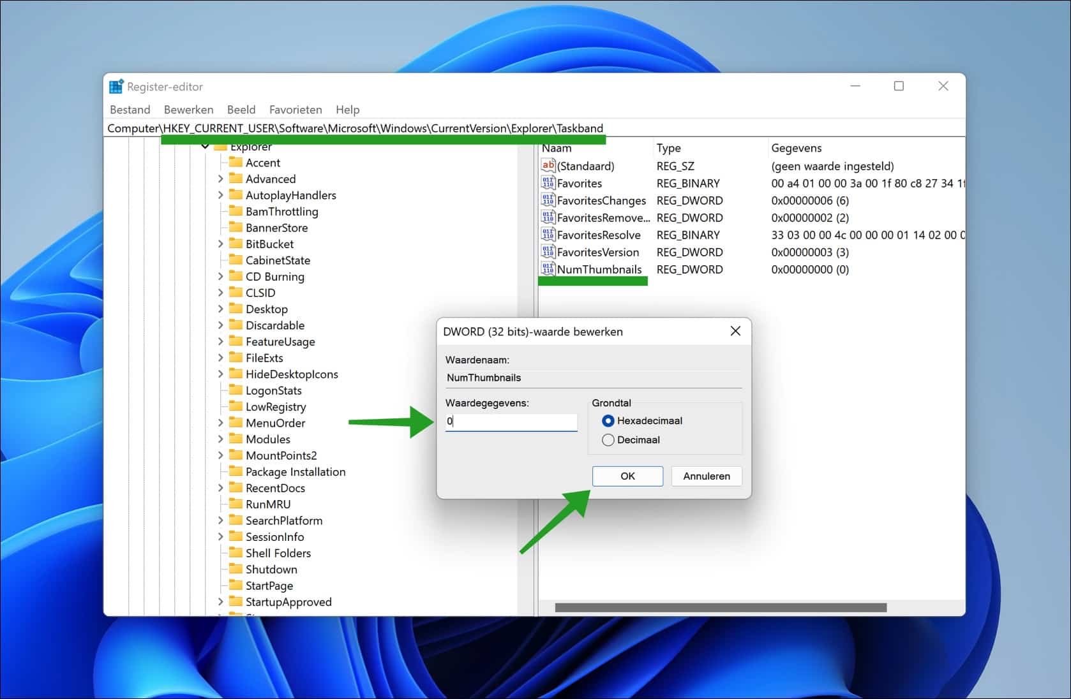The image size is (1071, 699).
Task: Select the SessionInfo key
Action: pos(275,537)
